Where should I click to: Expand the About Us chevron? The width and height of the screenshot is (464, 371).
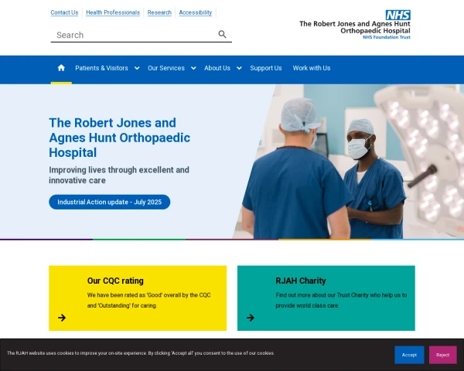(x=239, y=68)
